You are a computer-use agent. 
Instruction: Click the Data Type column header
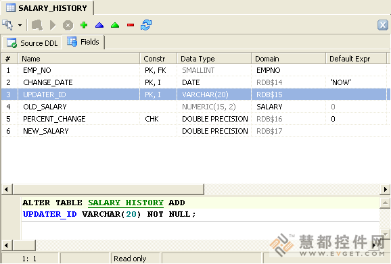214,59
